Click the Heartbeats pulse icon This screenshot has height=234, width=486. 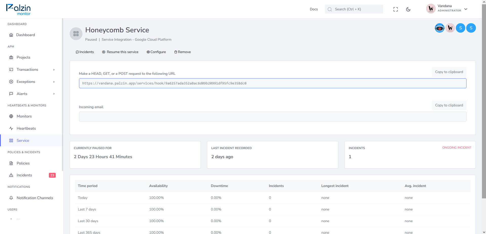pyautogui.click(x=11, y=128)
